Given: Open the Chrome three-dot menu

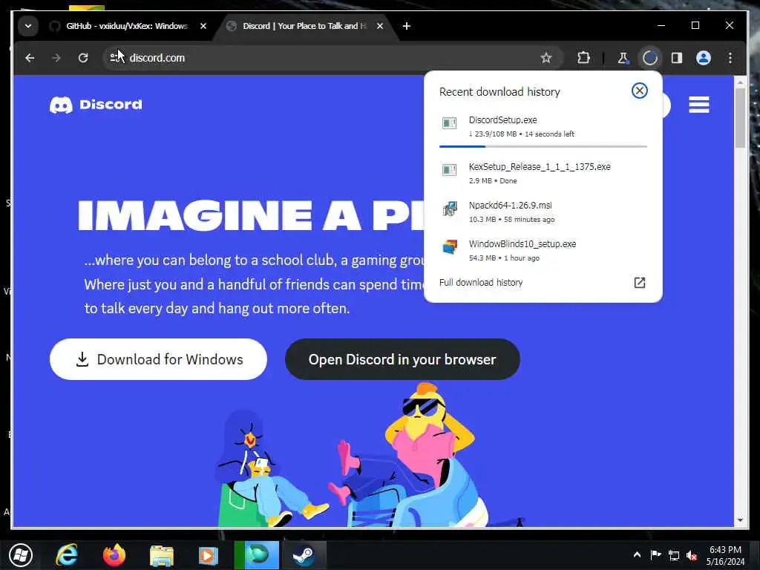Looking at the screenshot, I should (x=730, y=58).
